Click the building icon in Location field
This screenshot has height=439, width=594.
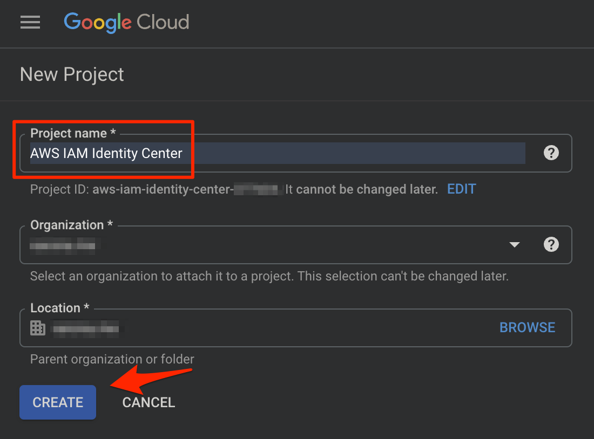tap(37, 328)
